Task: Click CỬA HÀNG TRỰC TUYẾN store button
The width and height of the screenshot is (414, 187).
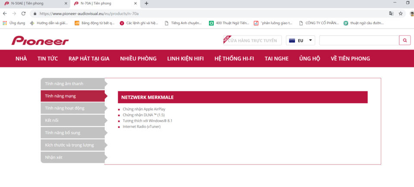Action: pyautogui.click(x=252, y=41)
